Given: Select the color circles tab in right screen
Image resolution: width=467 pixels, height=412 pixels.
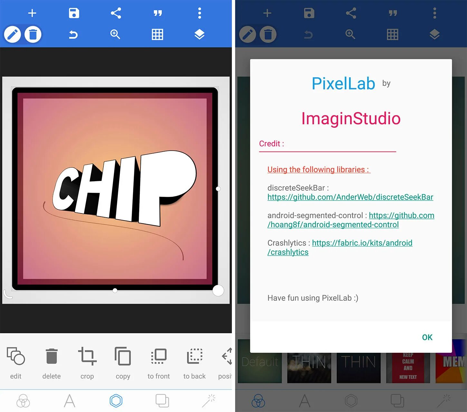Looking at the screenshot, I should click(258, 401).
